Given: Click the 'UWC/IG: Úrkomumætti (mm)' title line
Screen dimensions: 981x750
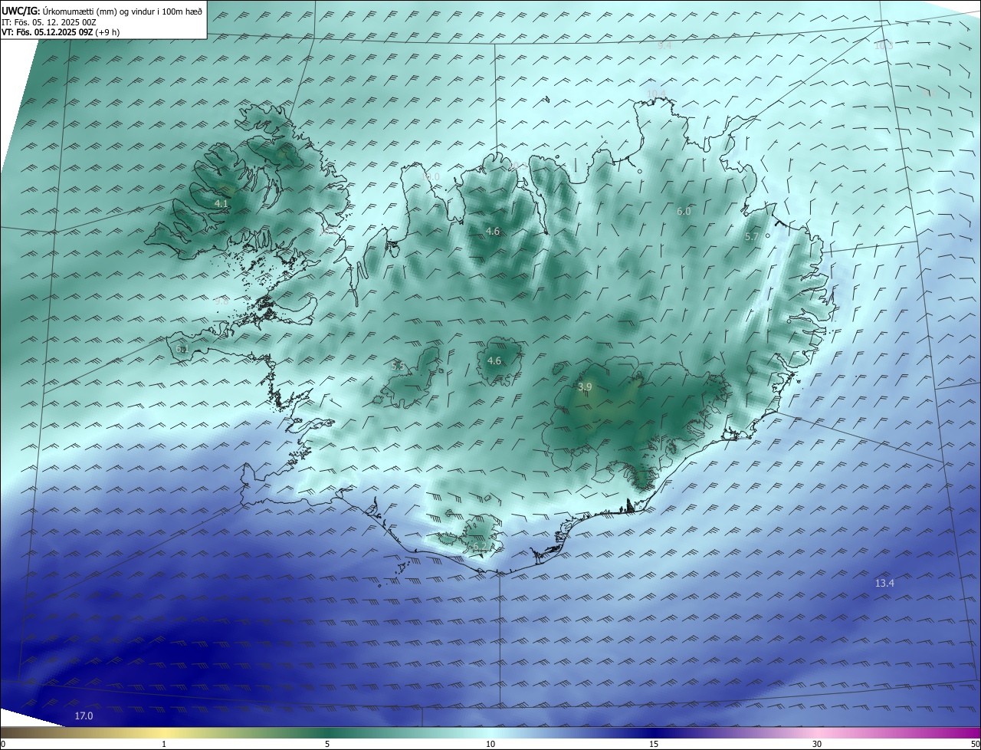Looking at the screenshot, I should click(x=102, y=11).
